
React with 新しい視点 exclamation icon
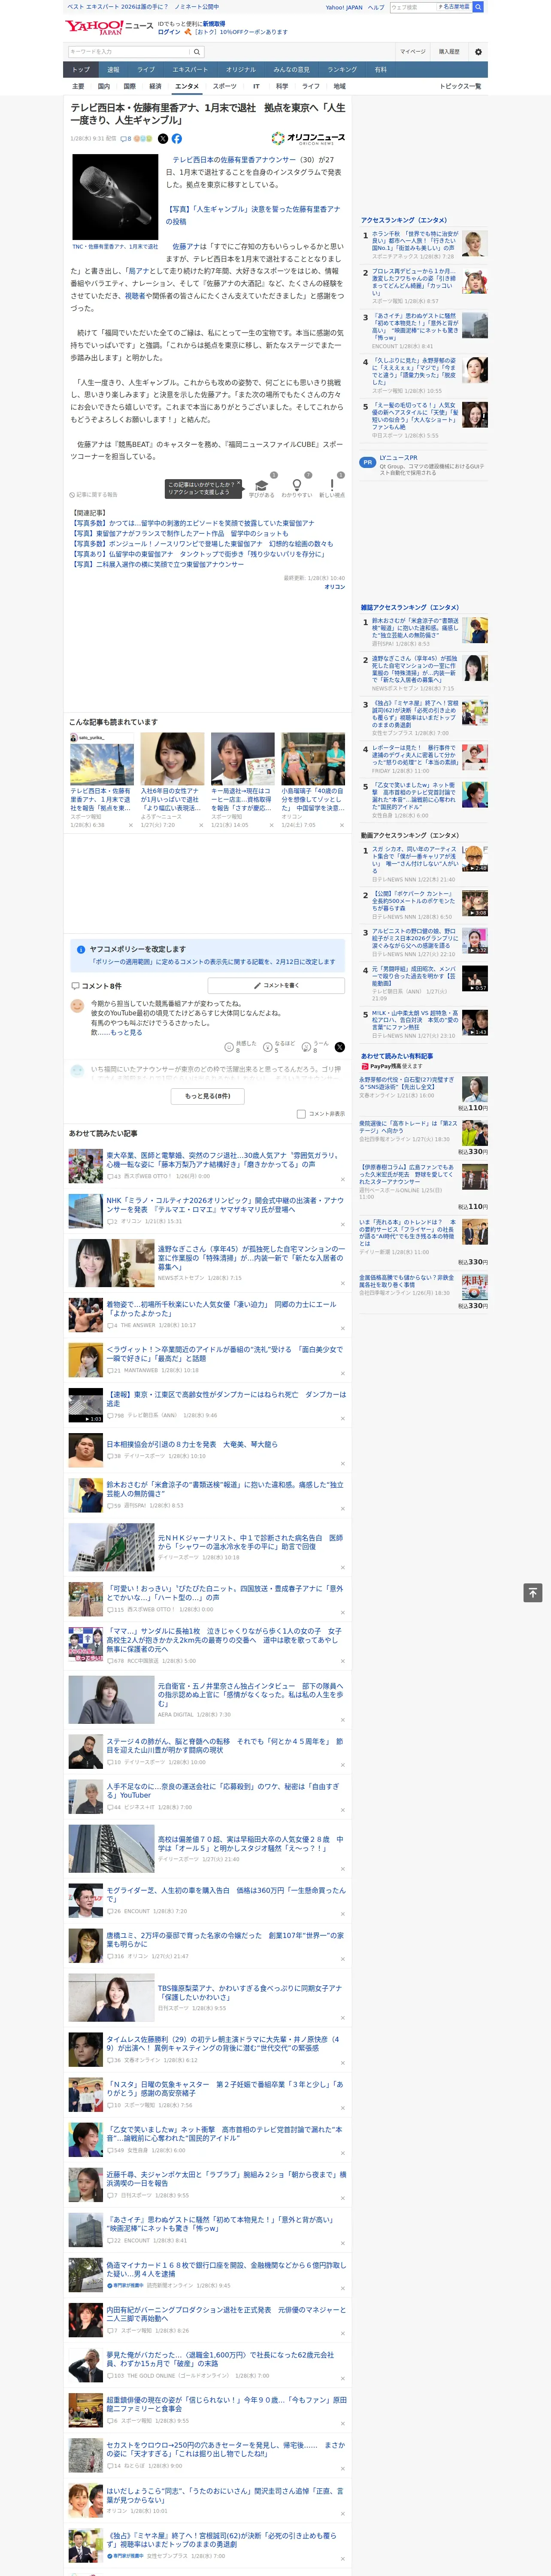pos(332,485)
